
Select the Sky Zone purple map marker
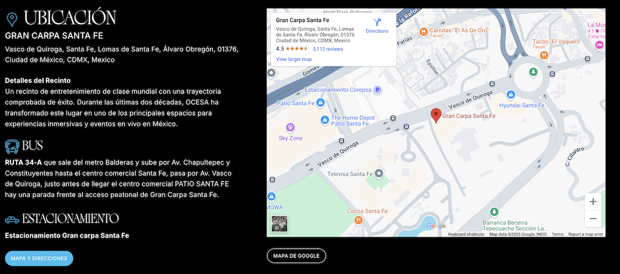click(290, 127)
